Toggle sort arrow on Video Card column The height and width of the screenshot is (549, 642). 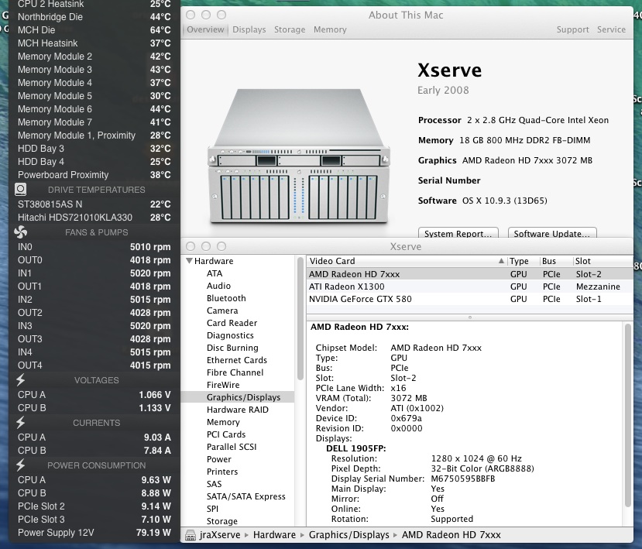501,262
